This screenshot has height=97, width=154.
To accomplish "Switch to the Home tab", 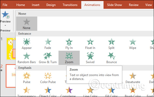I will pos(21,5).
